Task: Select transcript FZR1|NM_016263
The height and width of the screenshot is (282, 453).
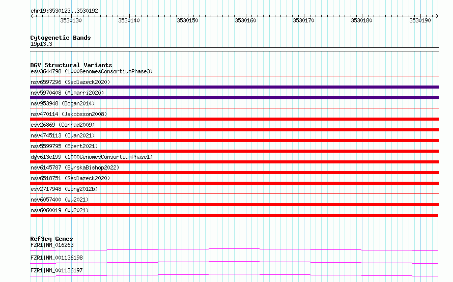Action: 52,245
